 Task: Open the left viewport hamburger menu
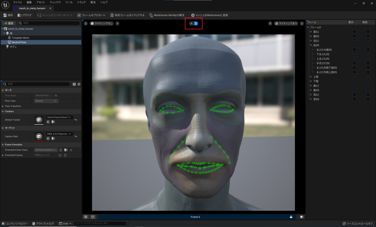click(86, 23)
